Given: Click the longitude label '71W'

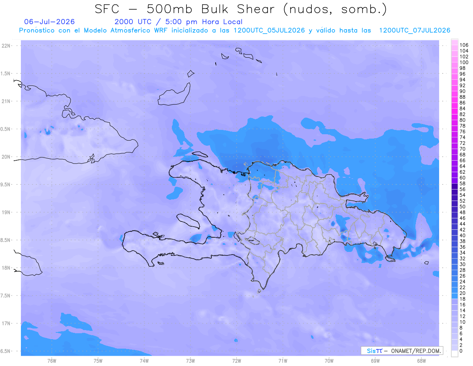Looking at the screenshot, I should [283, 361].
